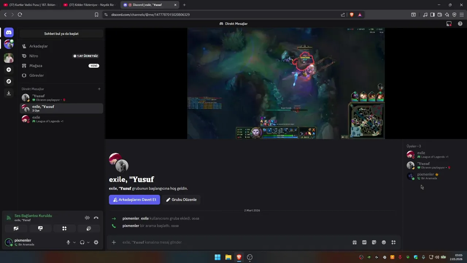Click the message input field
Image resolution: width=467 pixels, height=263 pixels.
point(233,242)
